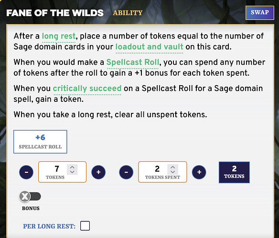Click the down arrow in the Tokens Spent field
The height and width of the screenshot is (238, 279).
[x=173, y=172]
